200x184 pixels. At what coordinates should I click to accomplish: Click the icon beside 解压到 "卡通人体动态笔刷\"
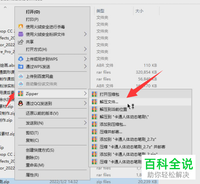(x=95, y=117)
